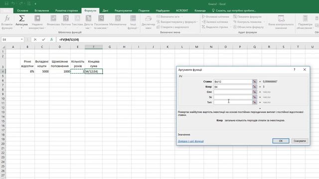The image size is (319, 179).
Task: Select cell containing 5000
Action: click(x=42, y=72)
